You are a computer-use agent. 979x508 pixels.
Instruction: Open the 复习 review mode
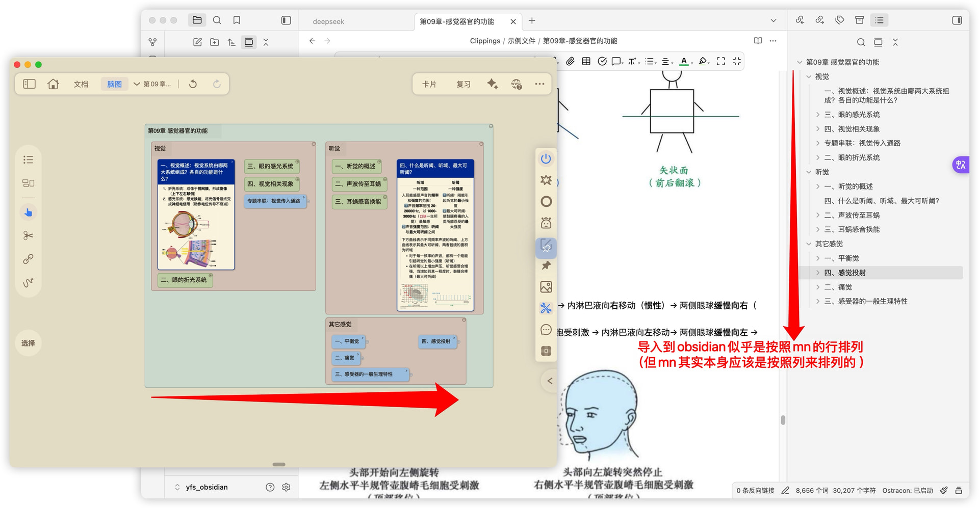463,84
